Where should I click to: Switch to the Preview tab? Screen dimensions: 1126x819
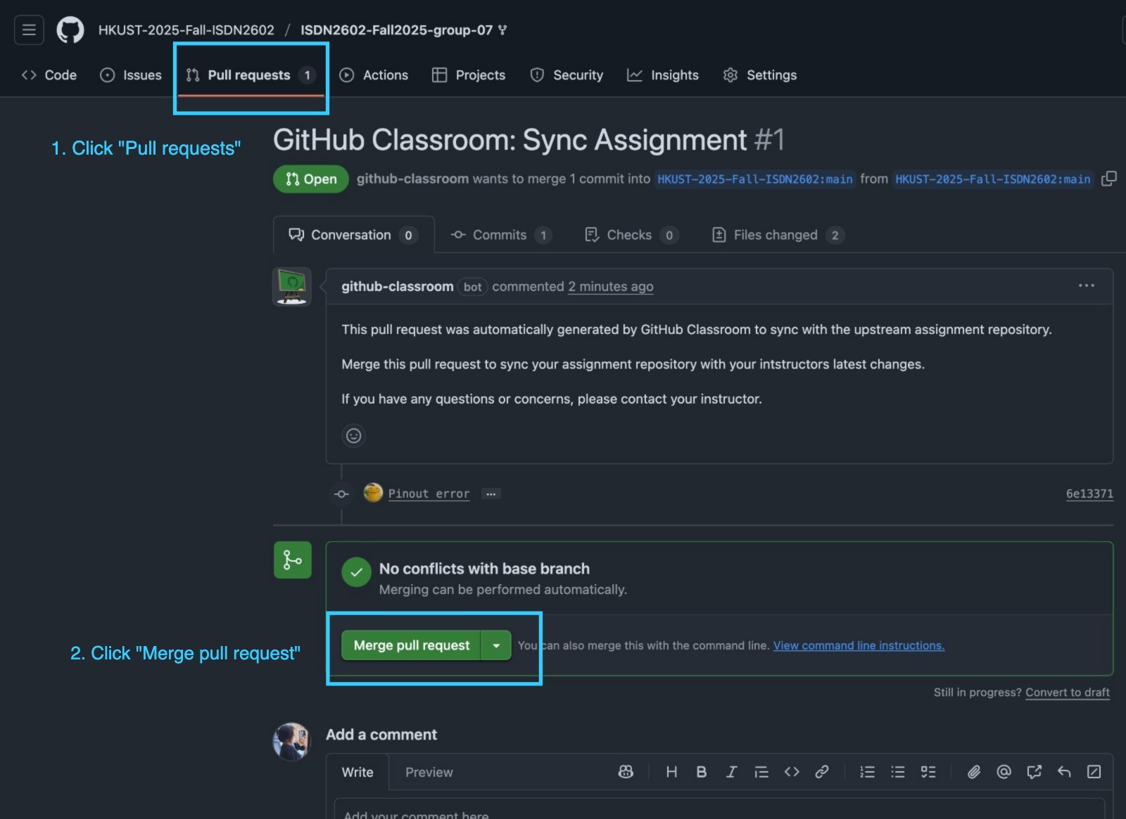[x=429, y=772]
